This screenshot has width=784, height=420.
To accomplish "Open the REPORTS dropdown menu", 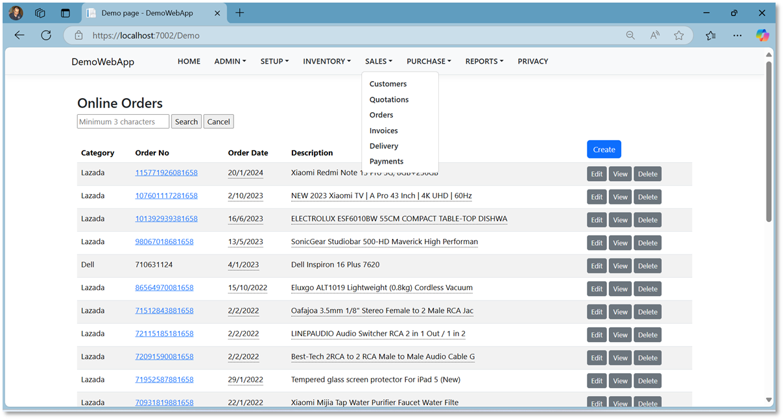I will tap(484, 61).
